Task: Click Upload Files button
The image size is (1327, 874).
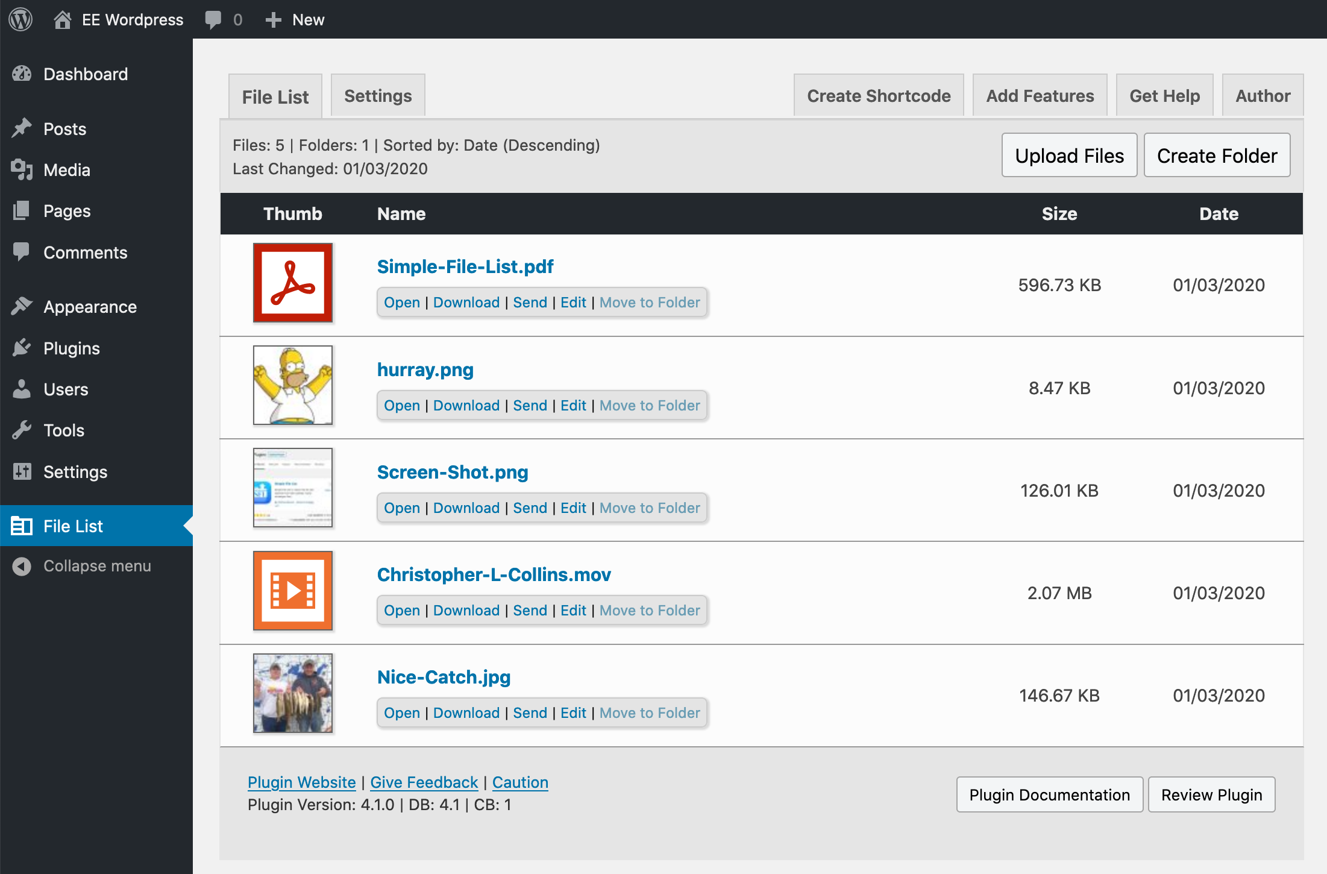Action: [x=1070, y=155]
